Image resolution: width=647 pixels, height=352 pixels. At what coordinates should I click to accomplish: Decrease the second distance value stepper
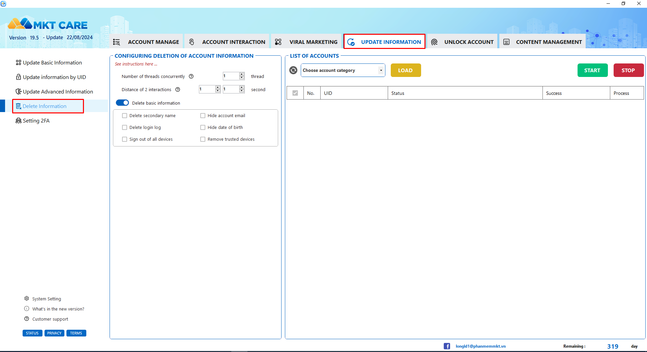tap(242, 91)
